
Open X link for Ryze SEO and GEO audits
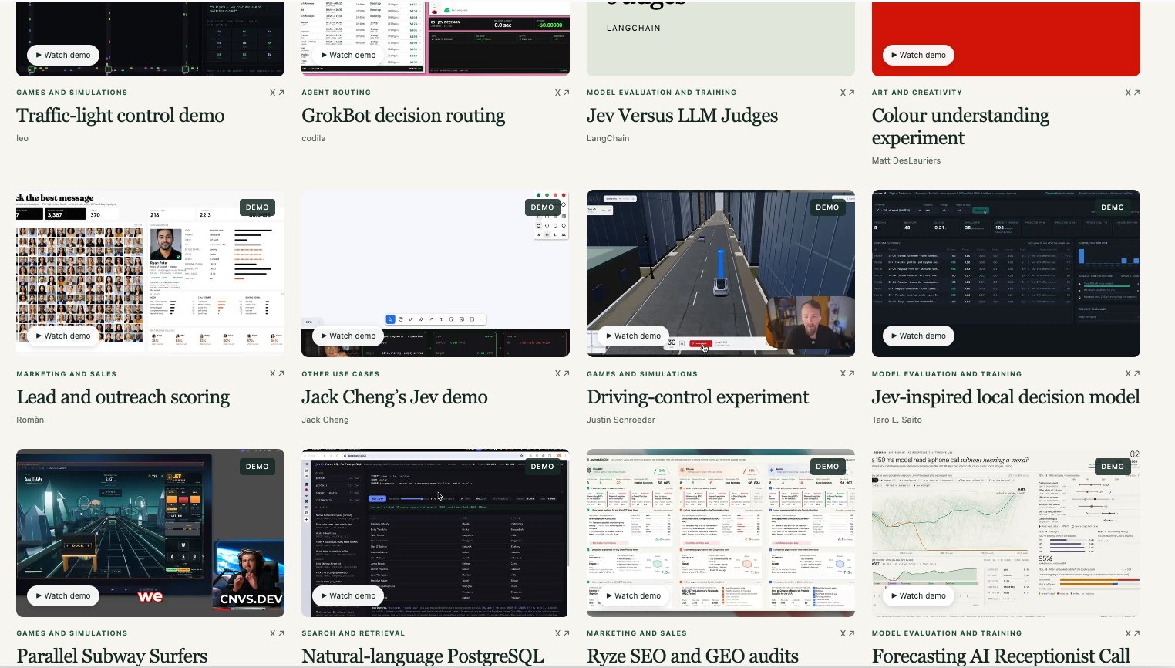coord(847,633)
